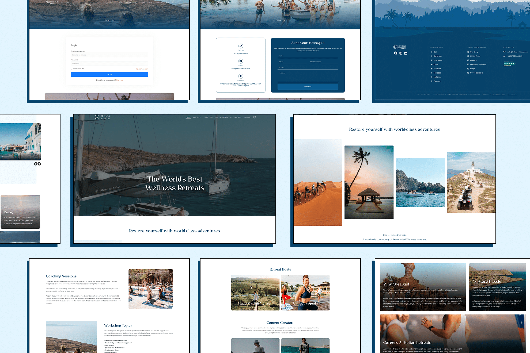Click the Hugo Martini Mensch host card
This screenshot has width=530, height=353.
[x=255, y=293]
